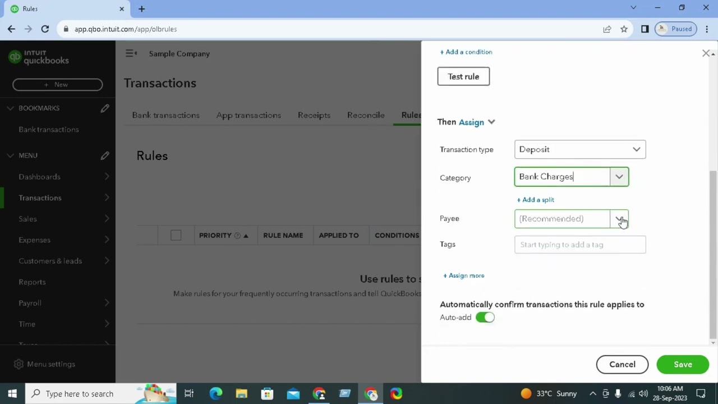Open Time in sidebar menu
Screen dimensions: 718x404
(x=27, y=324)
